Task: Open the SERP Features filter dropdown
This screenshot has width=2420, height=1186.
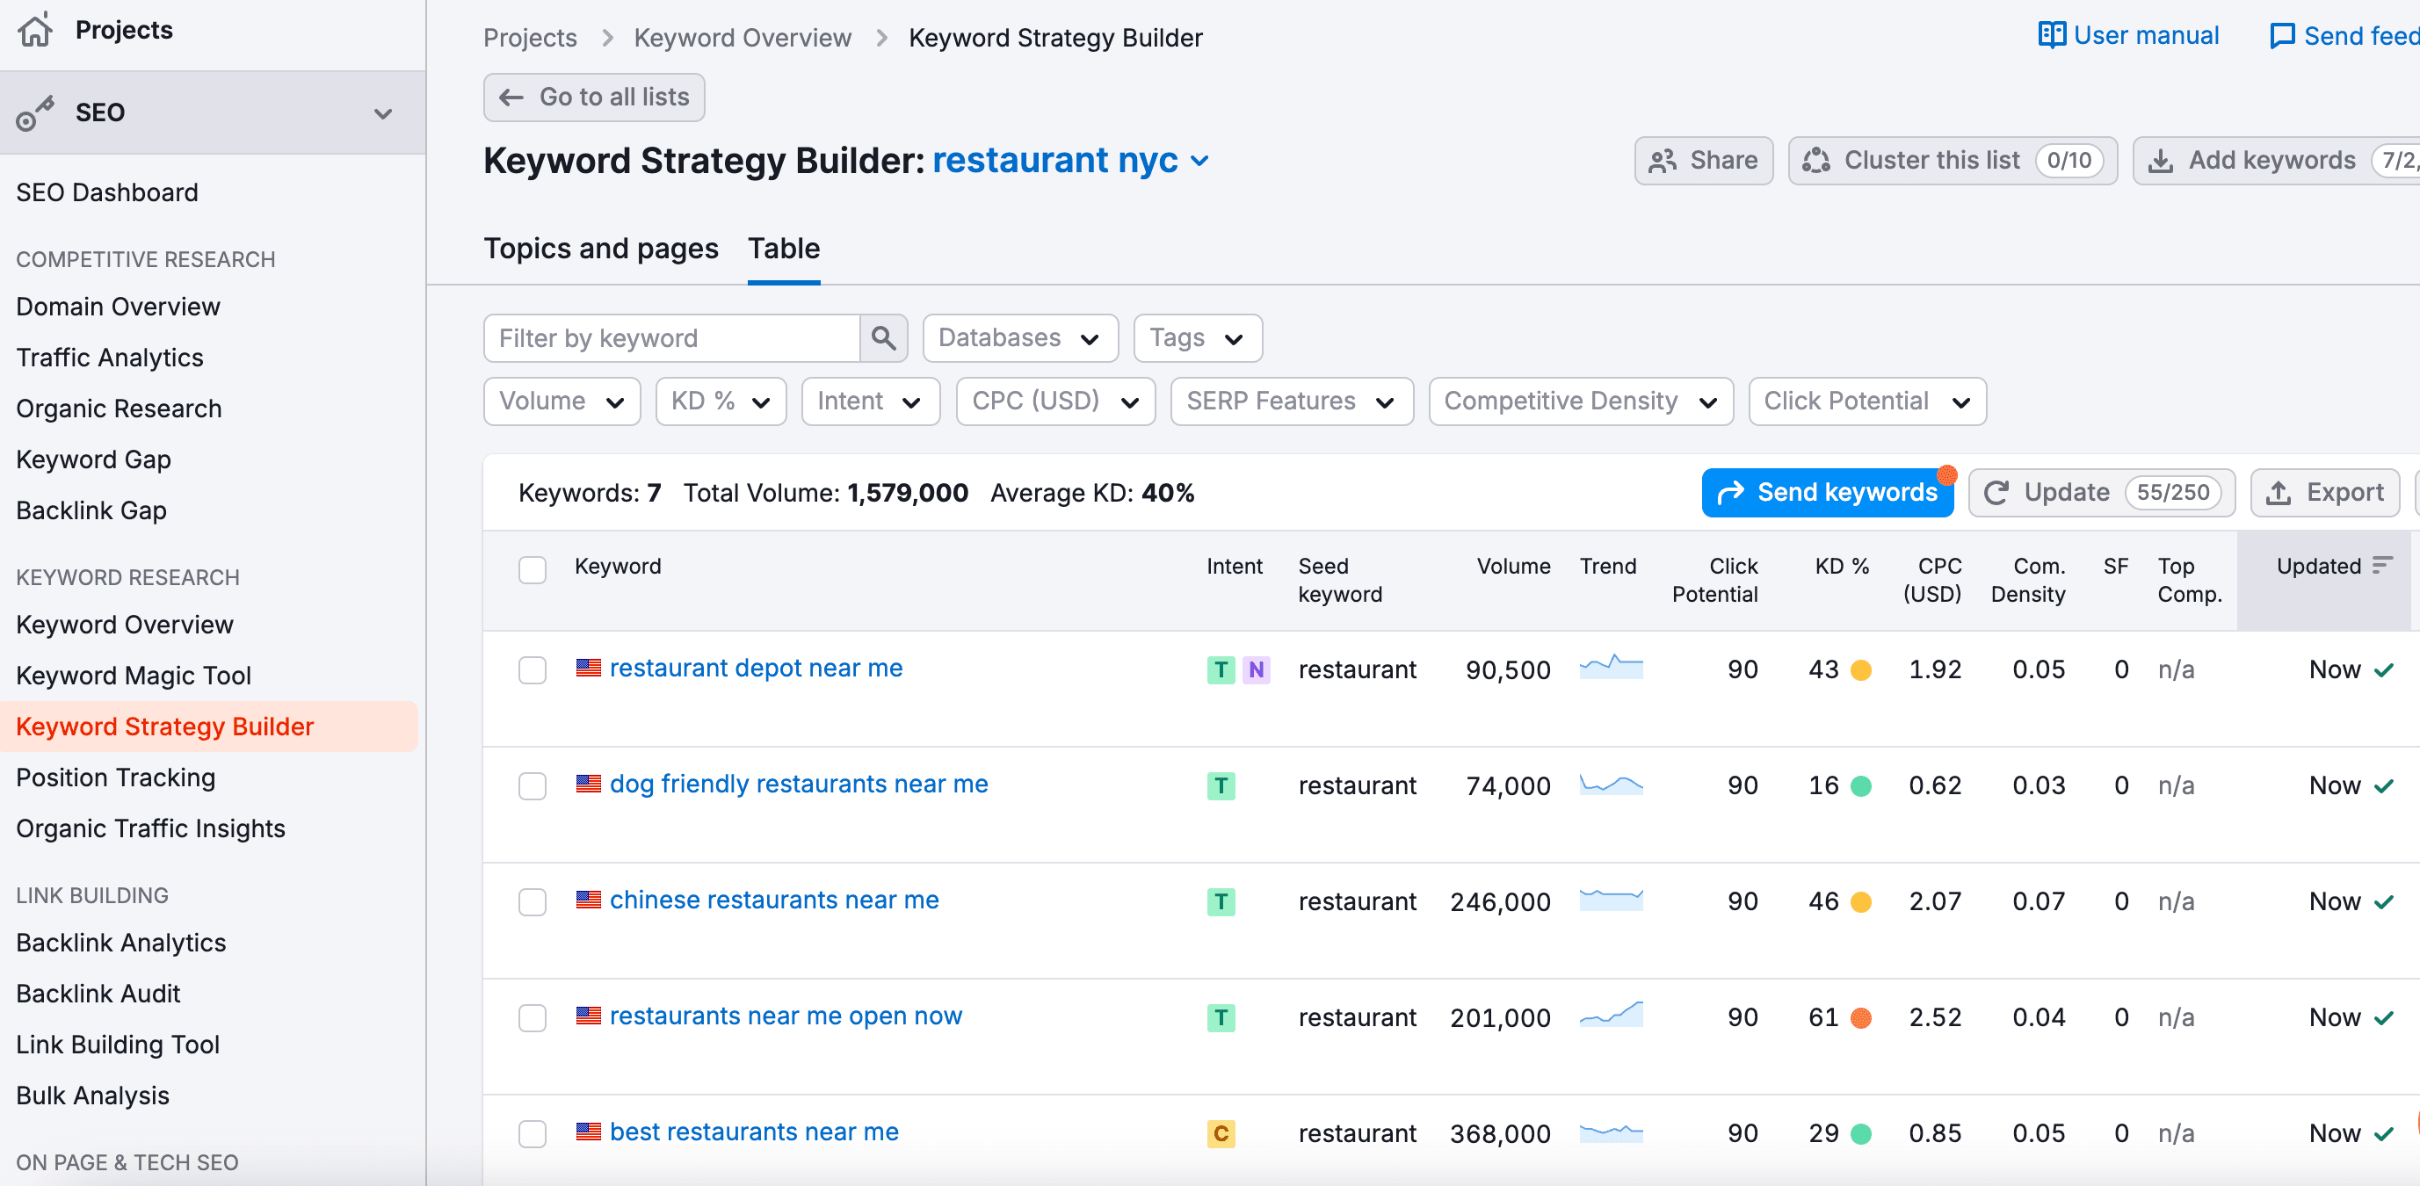Action: (1292, 401)
